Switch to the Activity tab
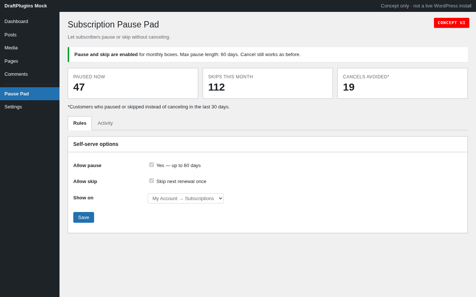 click(x=105, y=123)
